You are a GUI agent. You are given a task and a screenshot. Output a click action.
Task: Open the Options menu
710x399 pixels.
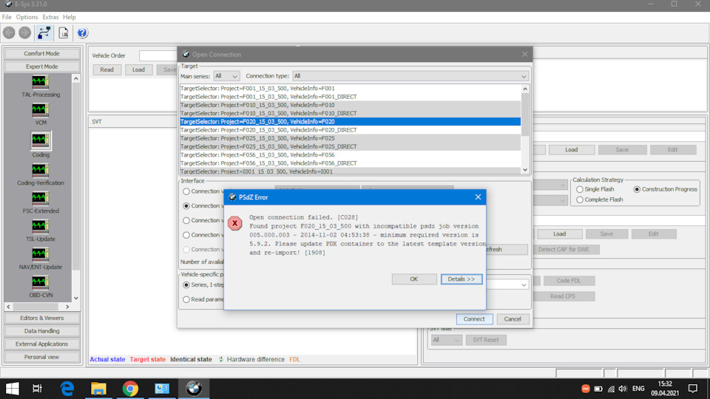[27, 17]
